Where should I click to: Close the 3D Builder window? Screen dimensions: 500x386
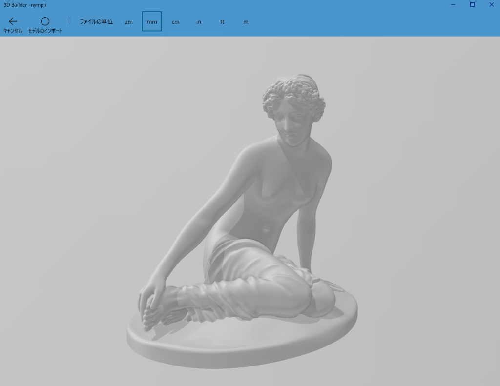[x=491, y=5]
